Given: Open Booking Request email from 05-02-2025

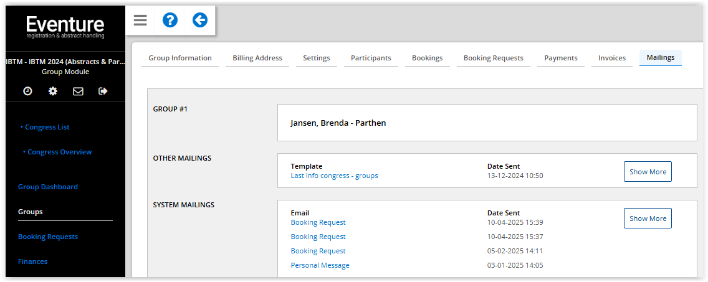Looking at the screenshot, I should 318,251.
